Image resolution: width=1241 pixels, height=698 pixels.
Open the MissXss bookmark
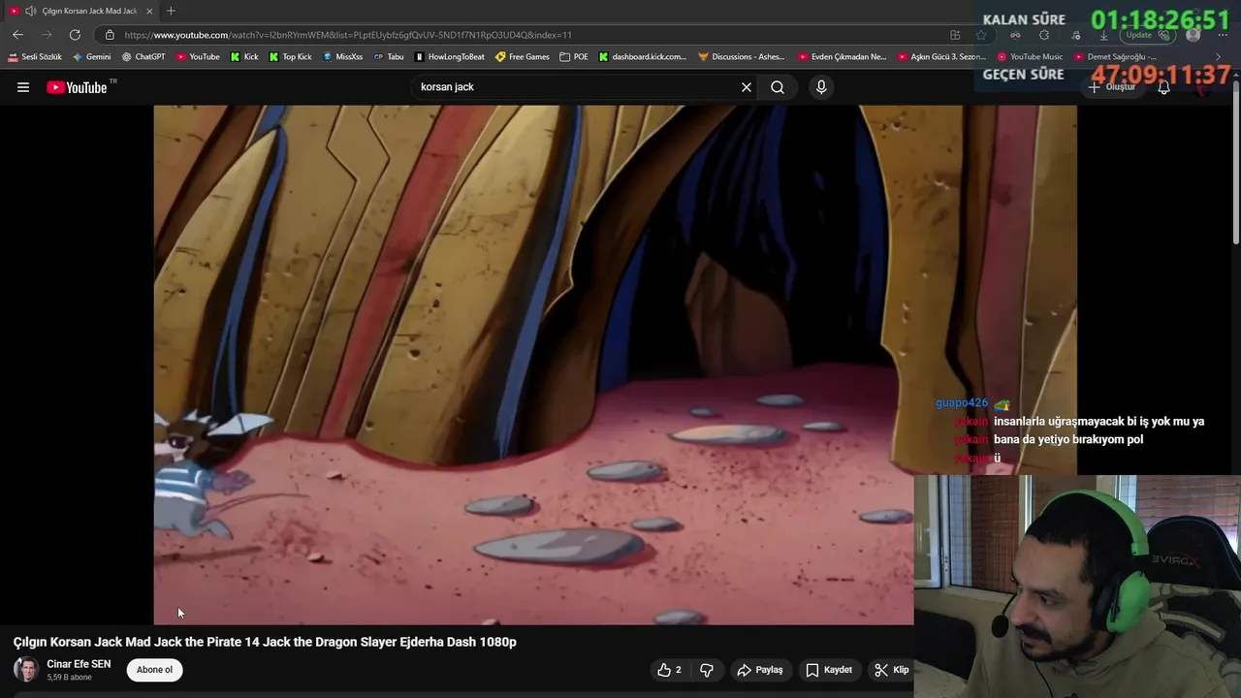pyautogui.click(x=342, y=57)
